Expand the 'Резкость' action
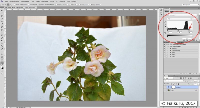Screen dimensions: 200x108 click(170, 49)
